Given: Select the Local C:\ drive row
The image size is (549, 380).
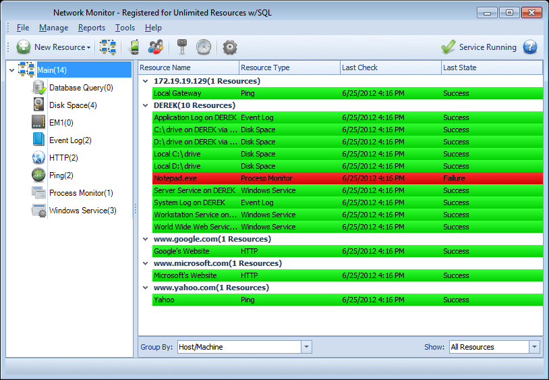Looking at the screenshot, I should coord(347,154).
